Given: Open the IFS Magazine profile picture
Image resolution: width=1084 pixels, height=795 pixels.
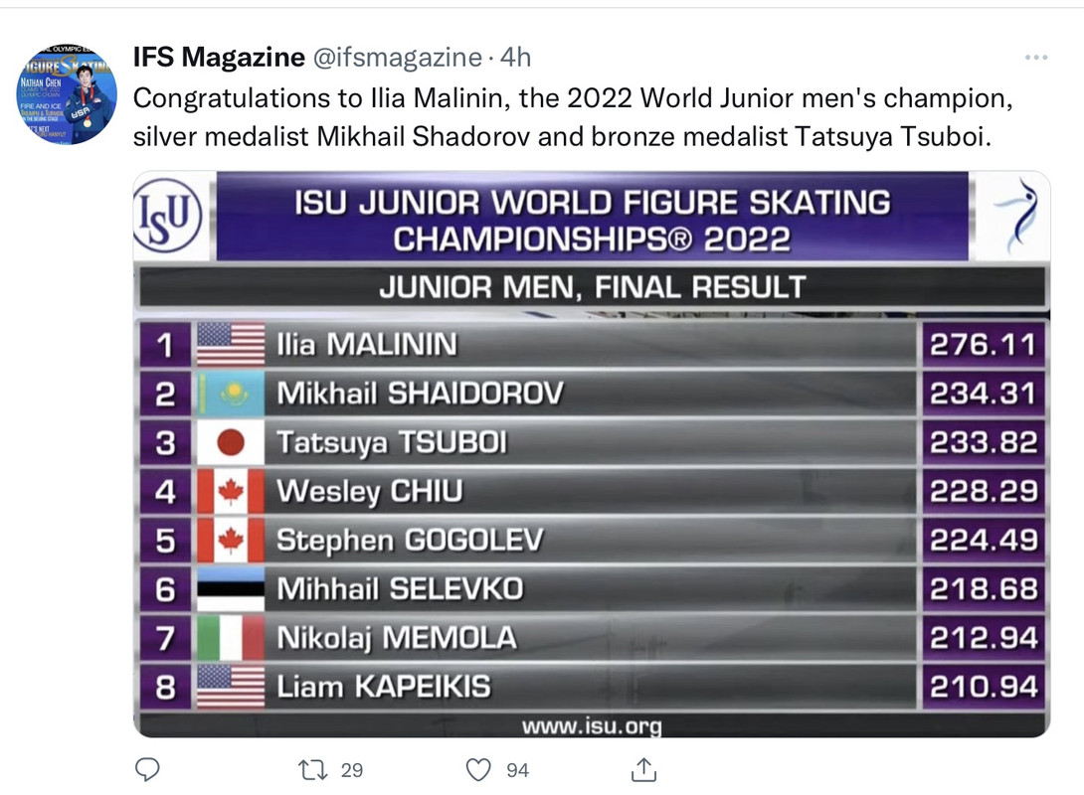Looking at the screenshot, I should pos(67,94).
